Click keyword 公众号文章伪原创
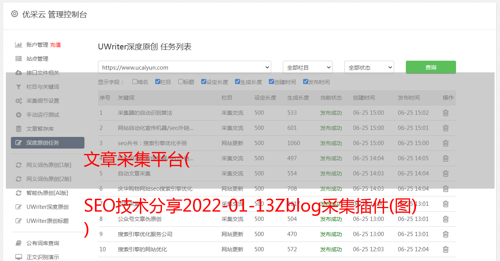Screen dimensions: 500x261 point(140,219)
